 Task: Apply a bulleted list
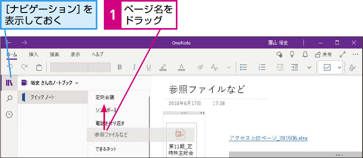tap(243, 67)
